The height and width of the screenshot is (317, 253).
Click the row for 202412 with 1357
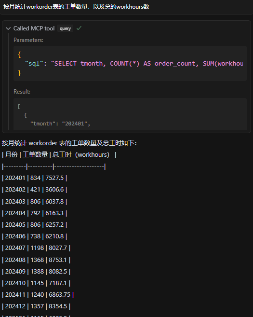coord(36,306)
